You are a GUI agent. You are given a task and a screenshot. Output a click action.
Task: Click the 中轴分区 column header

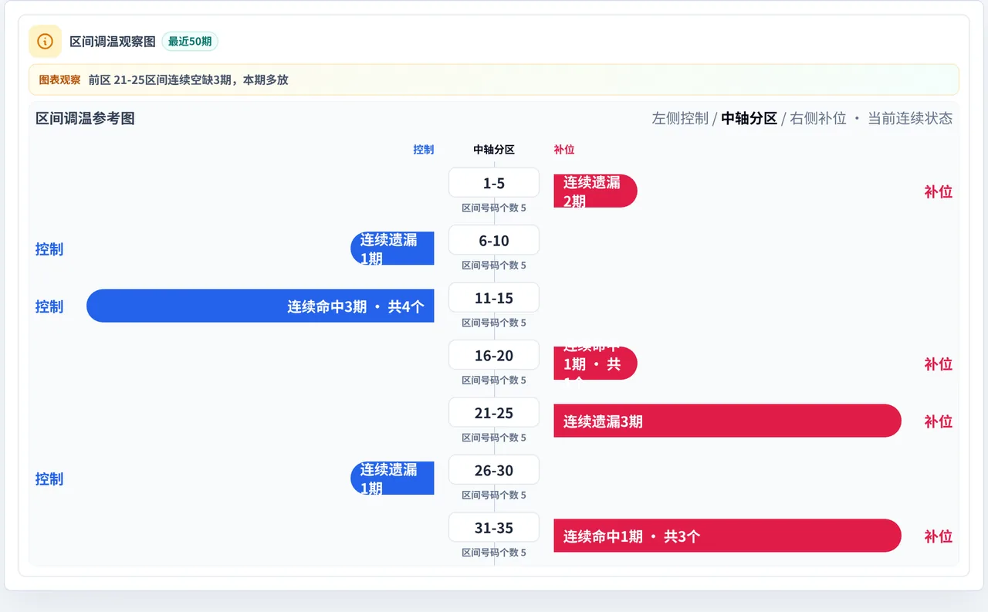[x=494, y=150]
